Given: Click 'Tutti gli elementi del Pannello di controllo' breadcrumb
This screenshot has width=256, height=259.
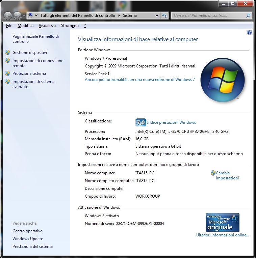Looking at the screenshot, I should 78,16.
